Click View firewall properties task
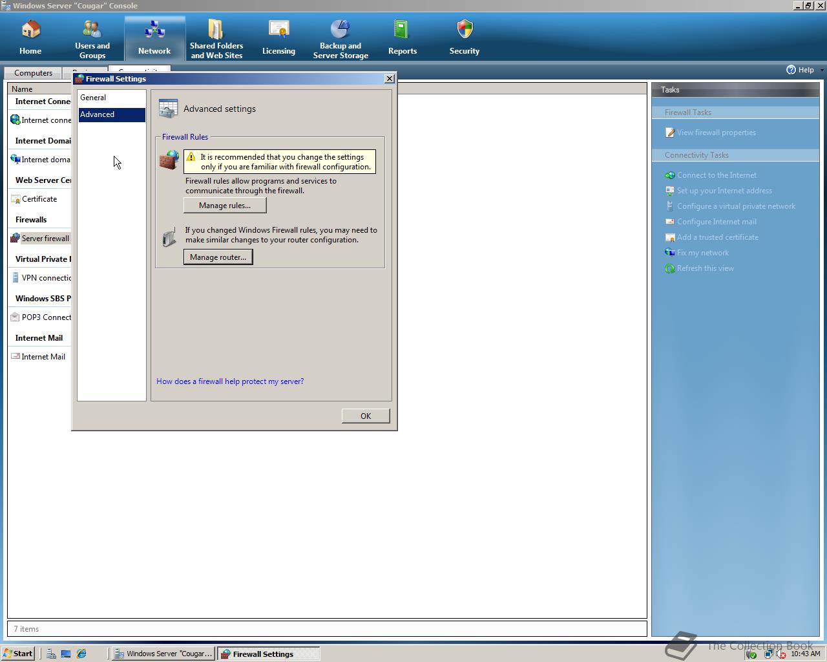The image size is (827, 662). (716, 133)
